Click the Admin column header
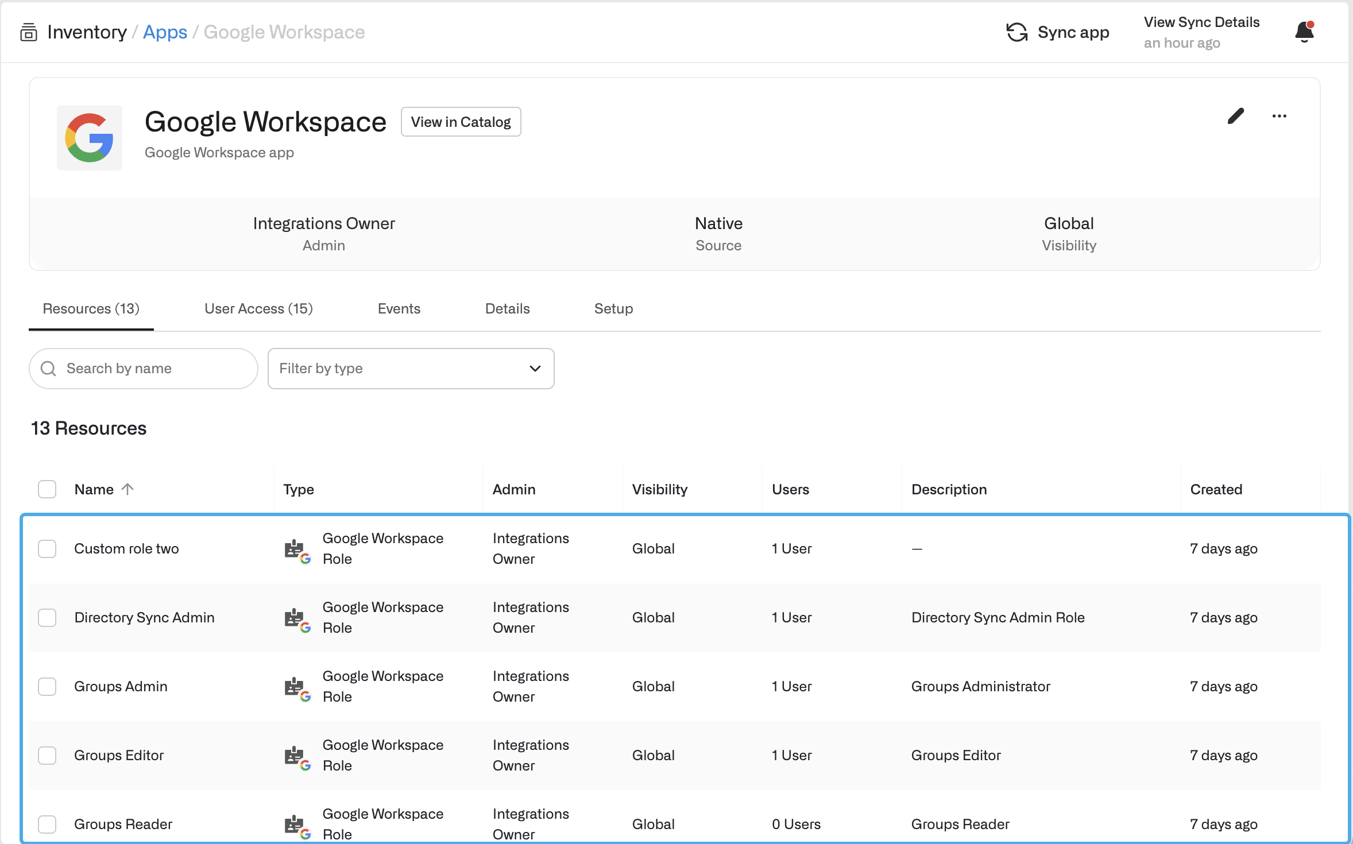The height and width of the screenshot is (844, 1353). pyautogui.click(x=514, y=489)
